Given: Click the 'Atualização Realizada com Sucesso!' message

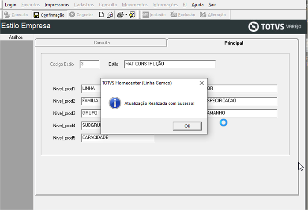Looking at the screenshot, I should [159, 103].
